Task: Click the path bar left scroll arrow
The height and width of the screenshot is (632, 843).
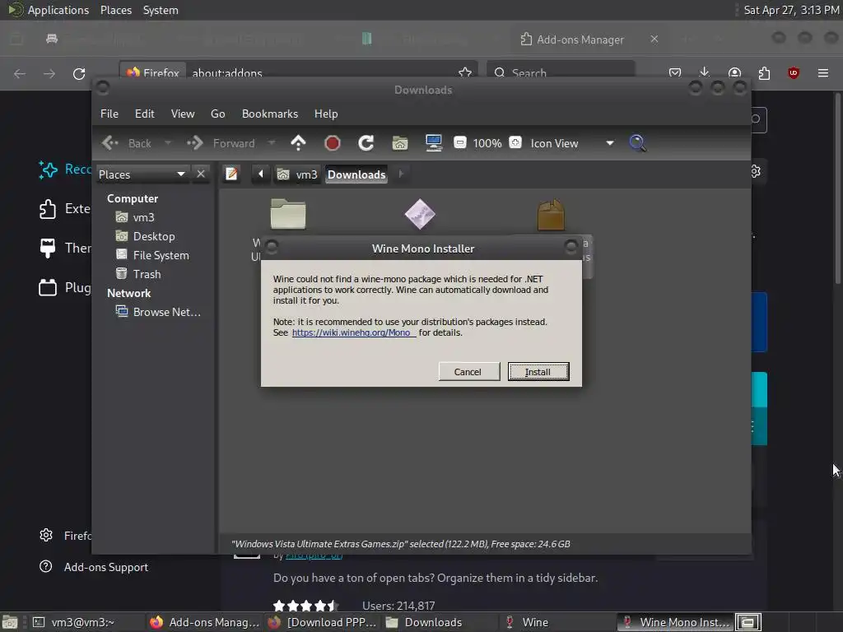Action: (261, 174)
